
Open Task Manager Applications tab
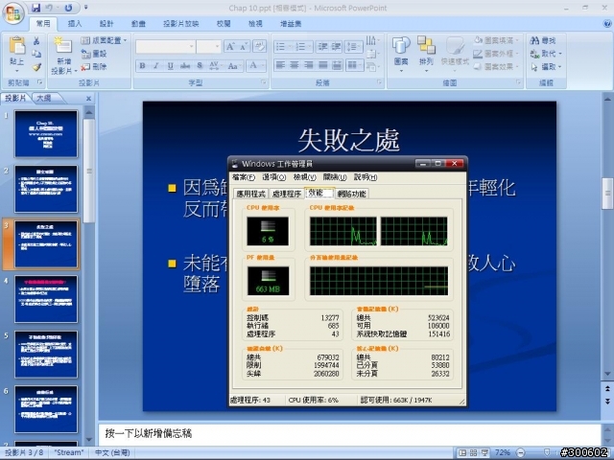click(x=251, y=194)
